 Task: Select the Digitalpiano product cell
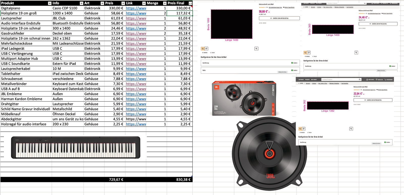tap(26, 8)
